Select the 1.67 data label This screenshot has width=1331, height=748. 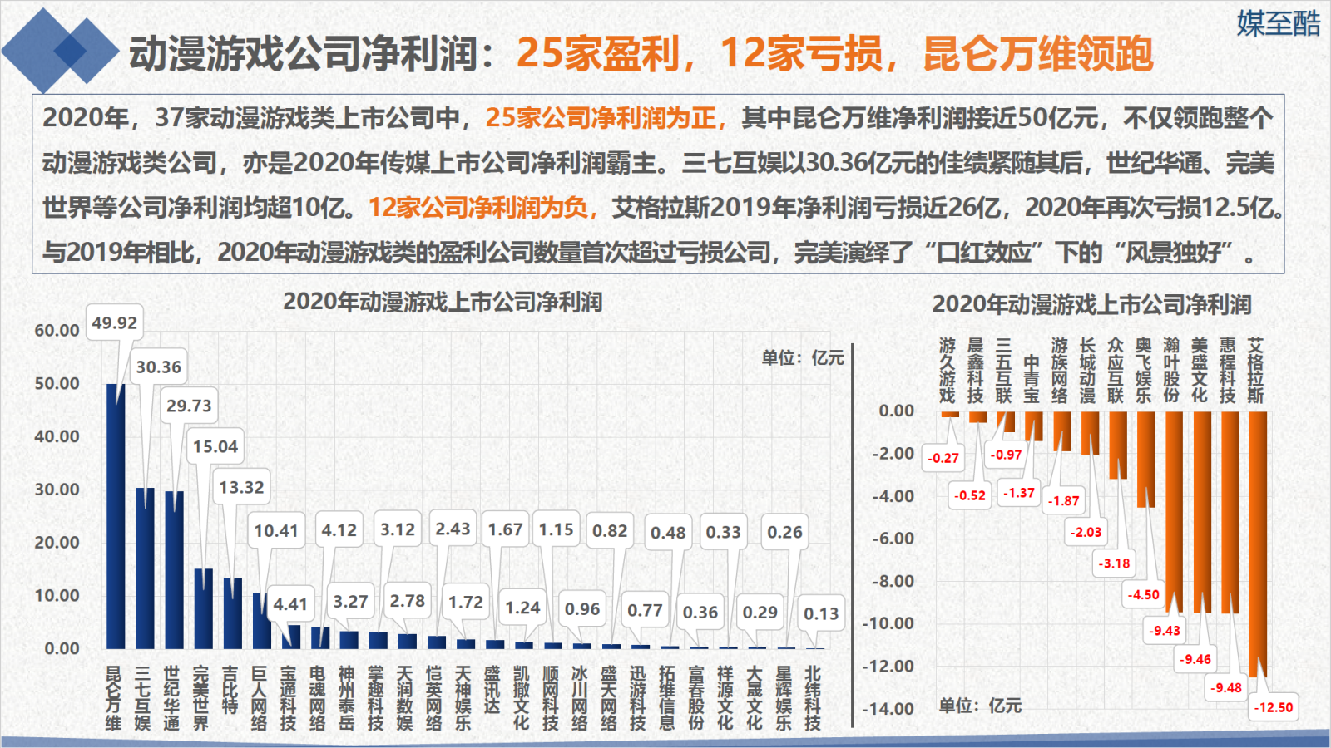[x=505, y=529]
